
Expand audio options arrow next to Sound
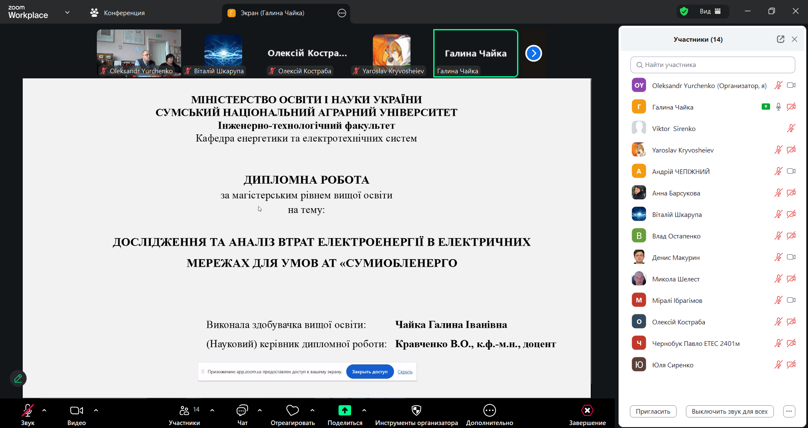click(x=44, y=410)
